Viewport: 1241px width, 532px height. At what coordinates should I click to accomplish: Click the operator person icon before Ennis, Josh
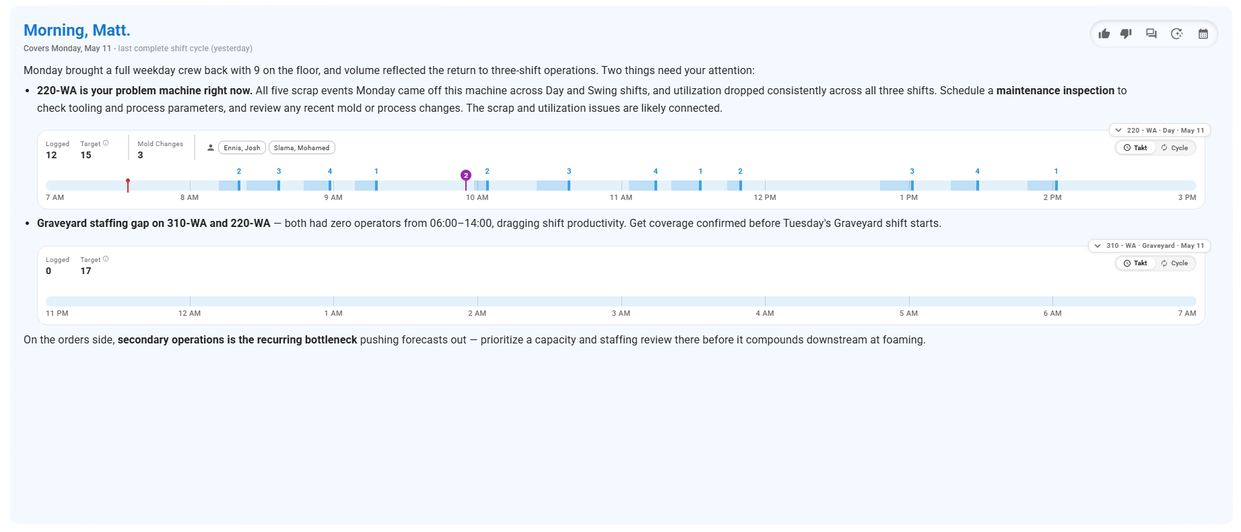(211, 147)
